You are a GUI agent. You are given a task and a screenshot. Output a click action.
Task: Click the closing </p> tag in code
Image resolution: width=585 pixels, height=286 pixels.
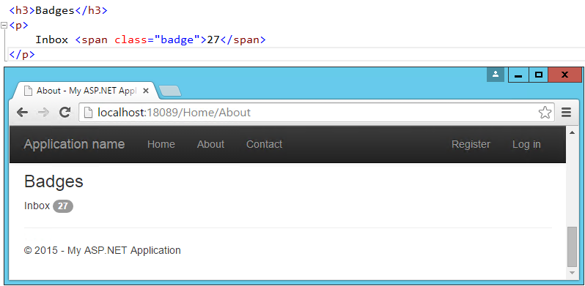coord(22,55)
